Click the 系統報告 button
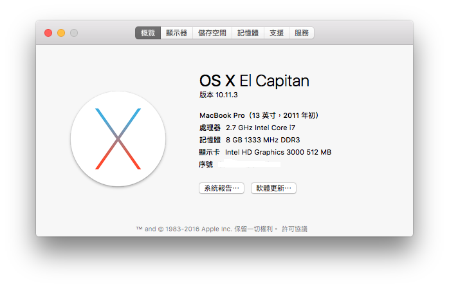 click(x=222, y=188)
